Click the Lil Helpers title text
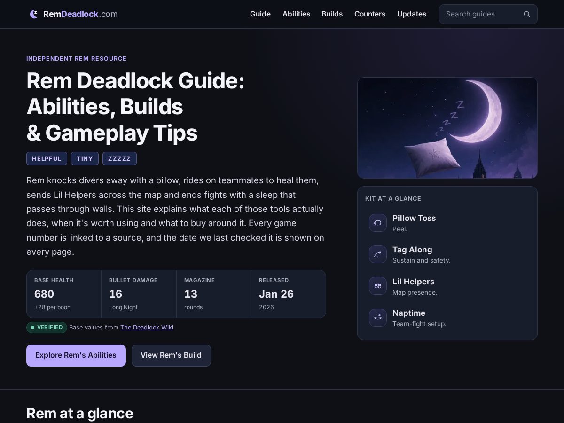Image resolution: width=564 pixels, height=423 pixels. click(x=413, y=282)
